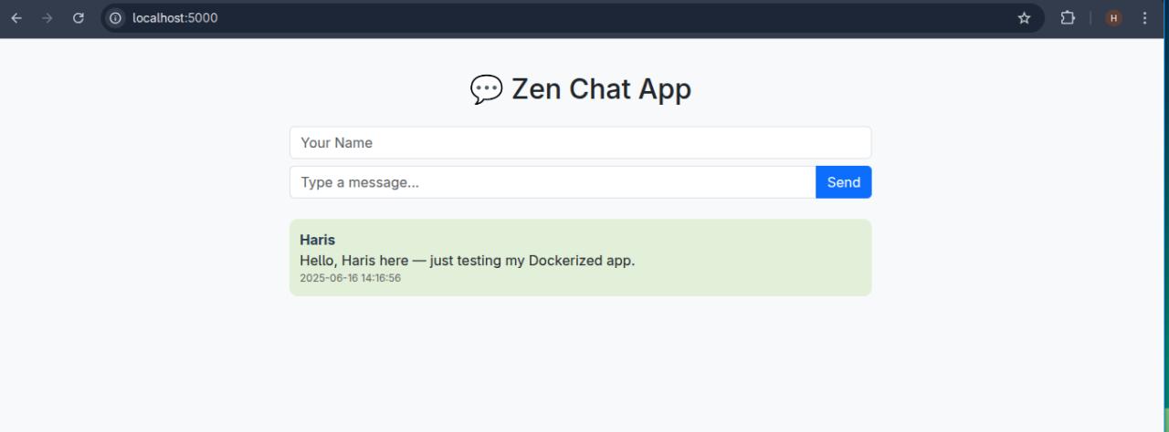Image resolution: width=1169 pixels, height=432 pixels.
Task: Reload the localhost page
Action: coord(79,17)
